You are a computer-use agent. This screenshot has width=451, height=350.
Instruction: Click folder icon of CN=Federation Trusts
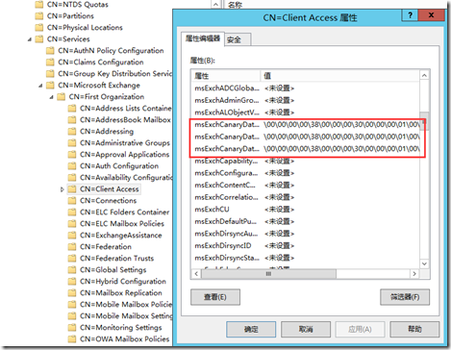coord(72,259)
